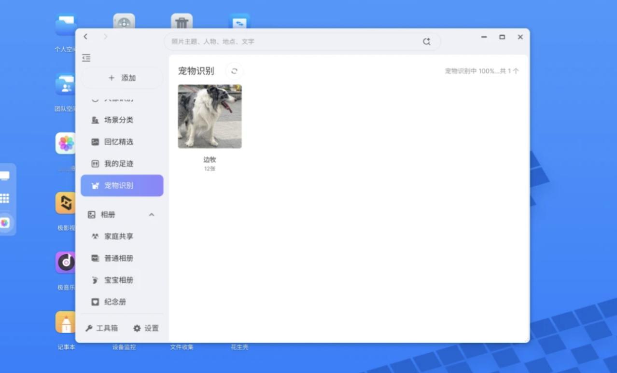The width and height of the screenshot is (617, 373).
Task: Select 宠物识别 in the sidebar
Action: (122, 185)
